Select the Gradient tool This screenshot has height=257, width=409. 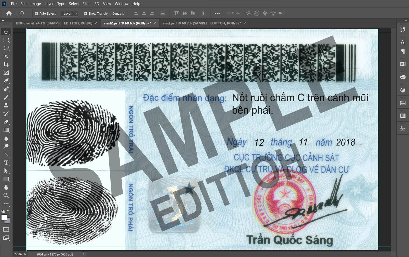[6, 130]
